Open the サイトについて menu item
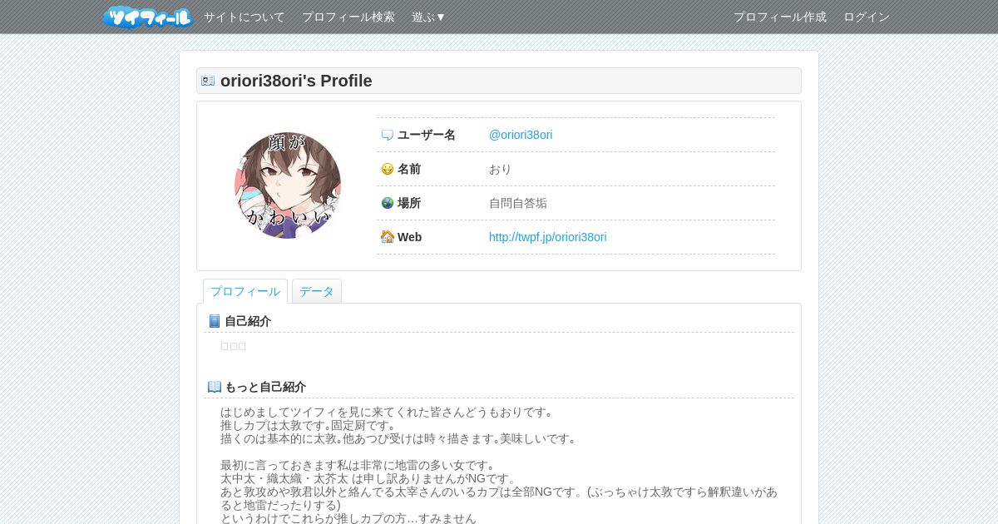The height and width of the screenshot is (524, 998). (245, 17)
